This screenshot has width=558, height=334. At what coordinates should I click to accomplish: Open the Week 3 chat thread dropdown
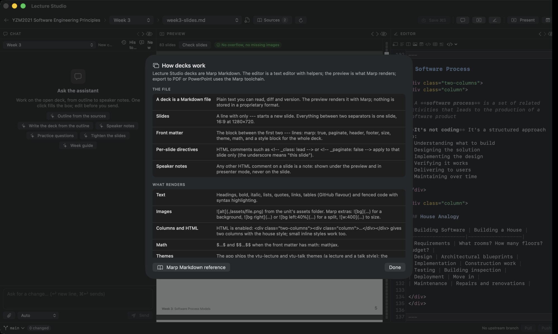[49, 45]
